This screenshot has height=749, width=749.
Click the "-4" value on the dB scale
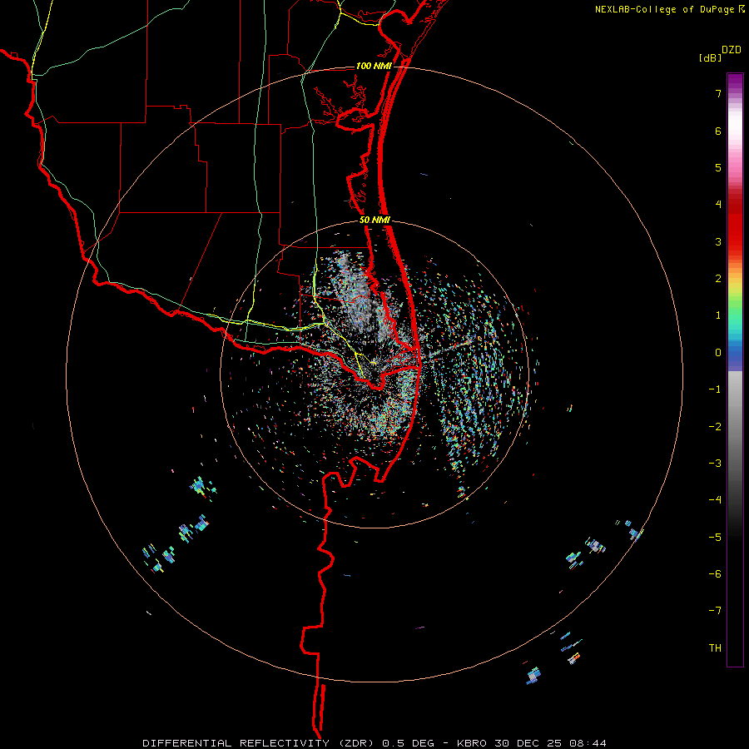tap(715, 500)
